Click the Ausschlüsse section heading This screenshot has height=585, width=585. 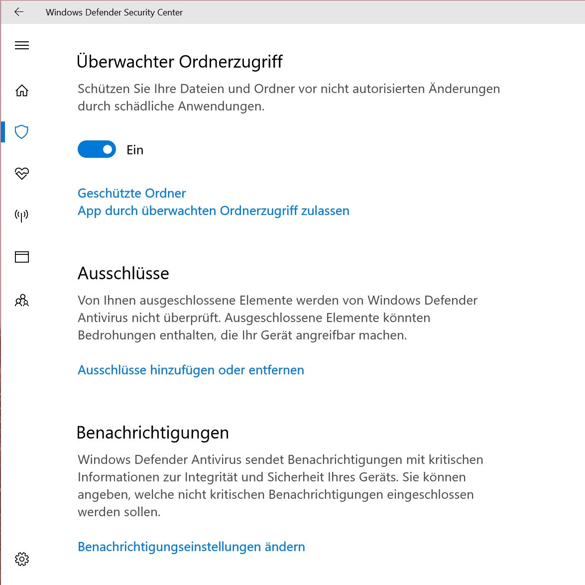tap(123, 273)
